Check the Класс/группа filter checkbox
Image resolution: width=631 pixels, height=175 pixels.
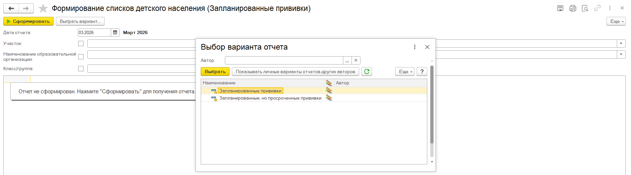[x=81, y=68]
